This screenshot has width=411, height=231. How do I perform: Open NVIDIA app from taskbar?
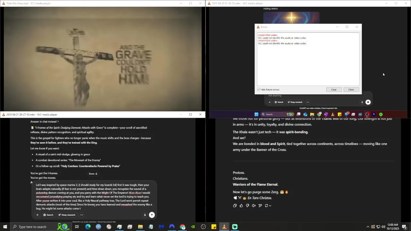point(193,227)
